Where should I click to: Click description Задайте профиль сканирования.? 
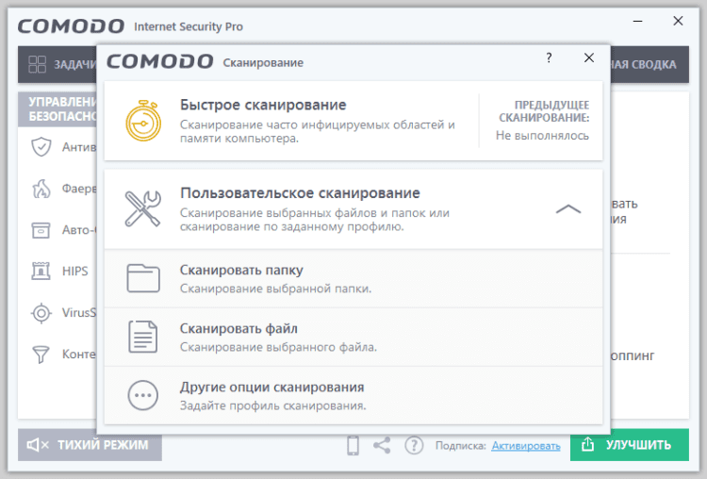272,406
